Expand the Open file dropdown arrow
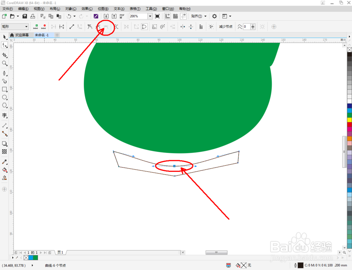Image resolution: width=352 pixels, height=270 pixels. click(x=18, y=16)
